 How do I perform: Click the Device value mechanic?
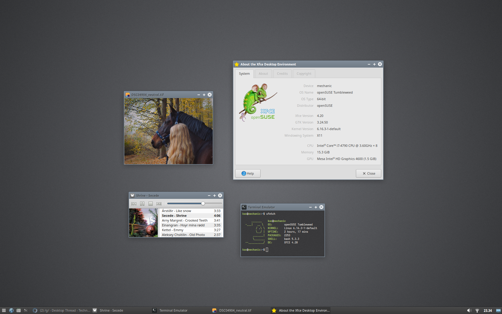coord(324,86)
